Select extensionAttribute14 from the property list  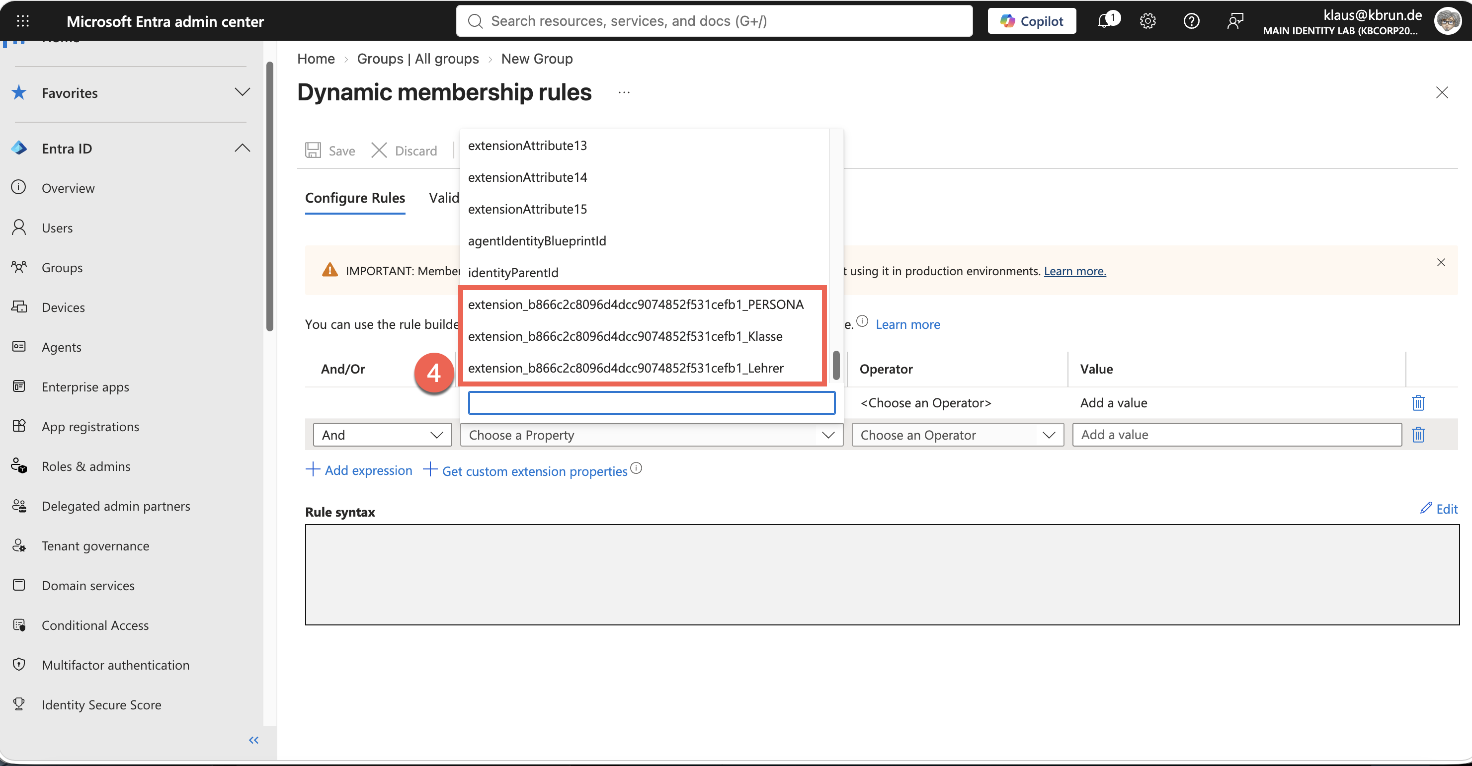coord(645,178)
